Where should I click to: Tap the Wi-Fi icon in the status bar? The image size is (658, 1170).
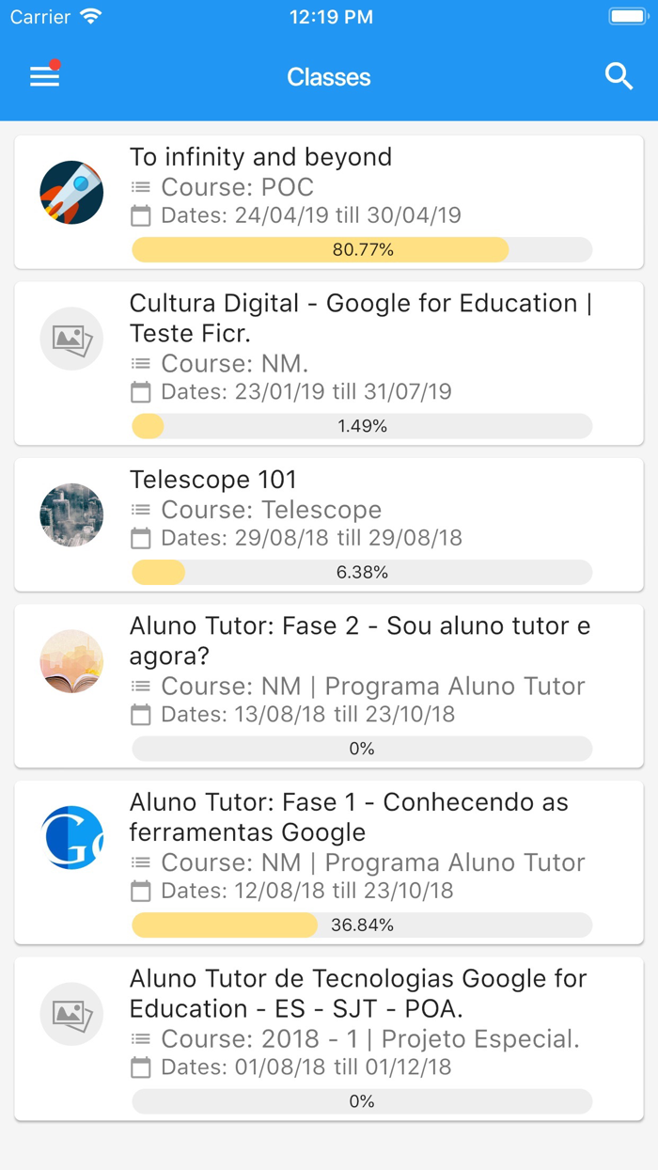(x=90, y=15)
